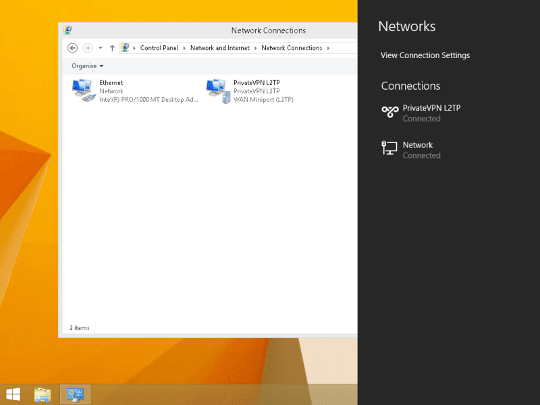Viewport: 540px width, 405px height.
Task: Open the recent locations dropdown arrow
Action: point(101,48)
